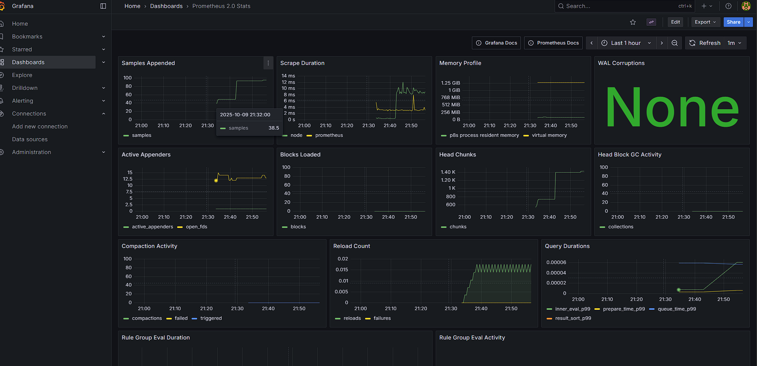
Task: Open the help question mark icon
Action: pos(728,6)
